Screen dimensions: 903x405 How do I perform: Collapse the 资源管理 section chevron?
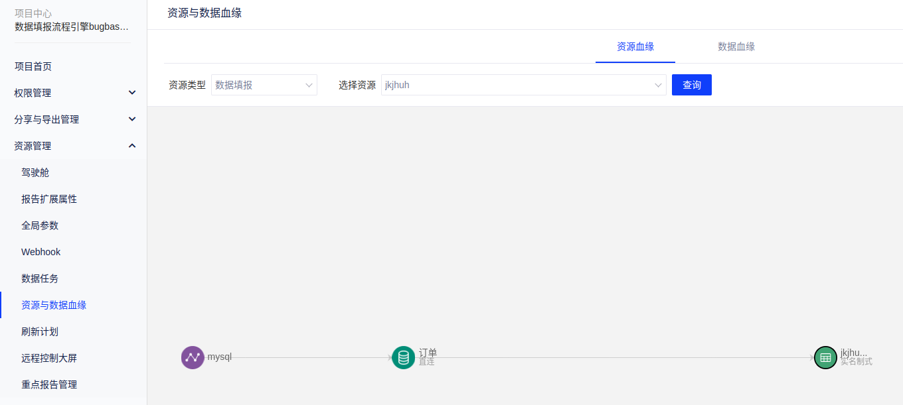click(x=132, y=146)
